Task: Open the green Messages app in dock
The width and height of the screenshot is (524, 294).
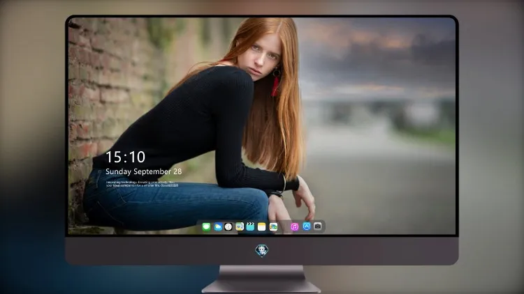Action: pos(206,227)
